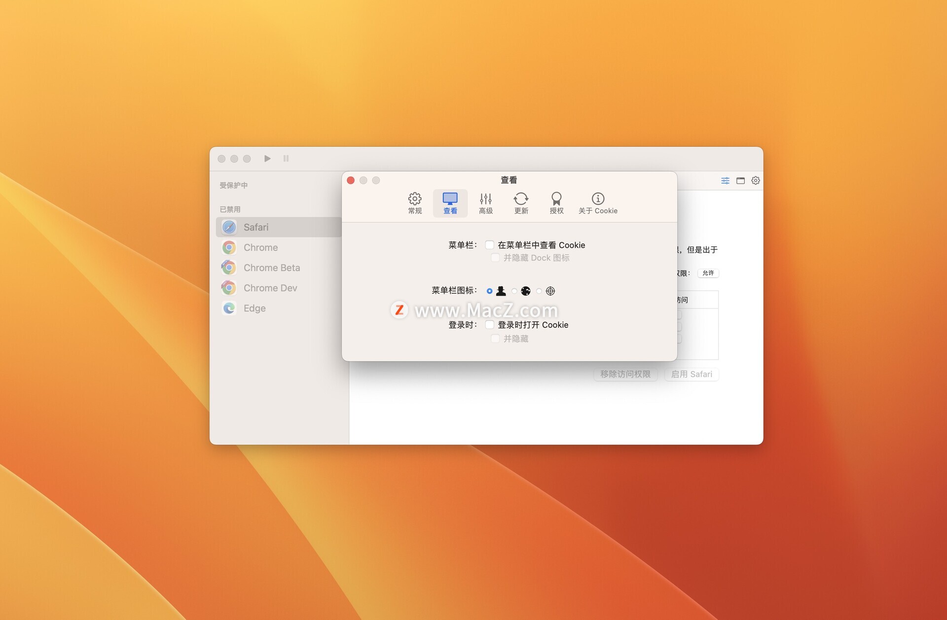Open the sliders filter icon in main window
947x620 pixels.
tap(725, 181)
